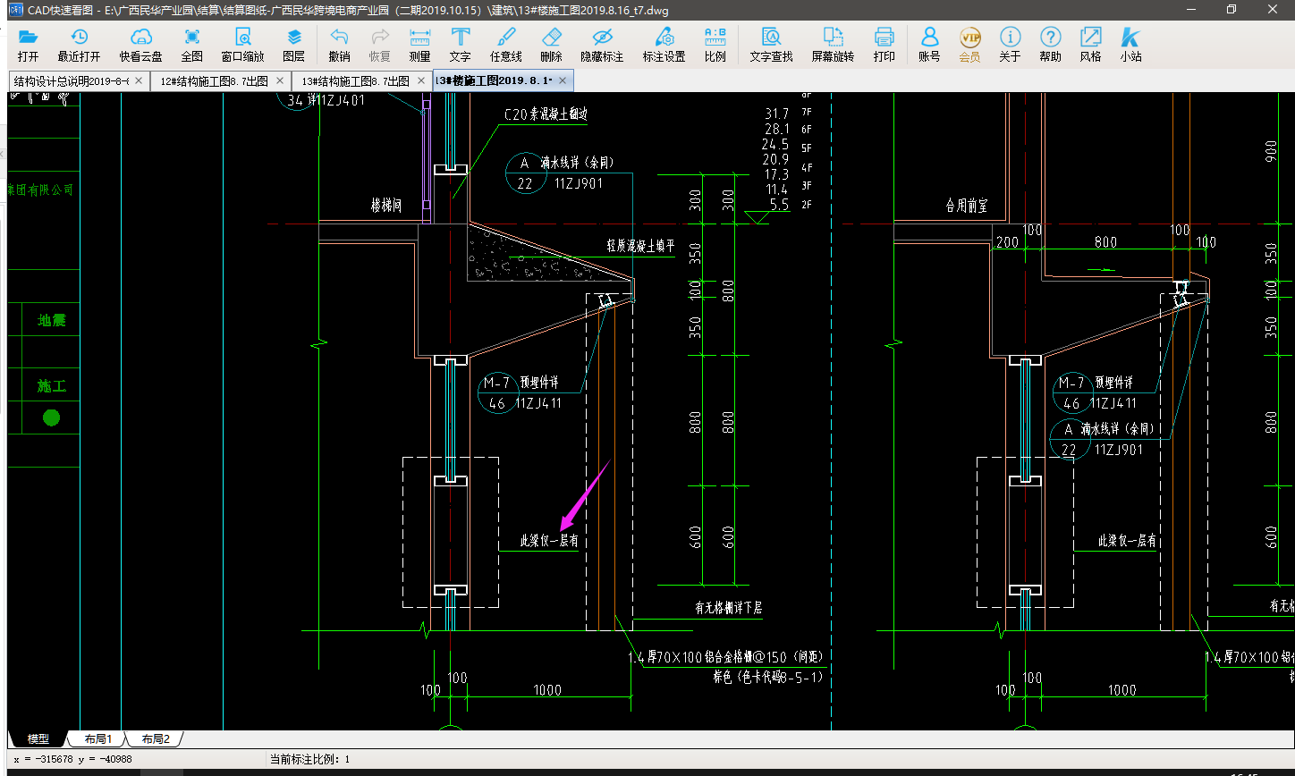This screenshot has width=1295, height=776.
Task: Open the VIP membership (会员) page
Action: click(969, 44)
